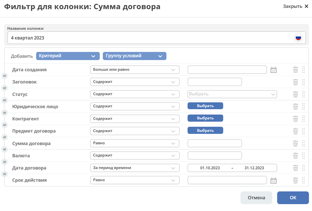This screenshot has height=211, width=312.
Task: Click the Дата создания value field
Action: pyautogui.click(x=227, y=69)
